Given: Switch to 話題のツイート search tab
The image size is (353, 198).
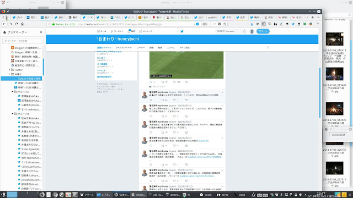Looking at the screenshot, I should click(104, 48).
